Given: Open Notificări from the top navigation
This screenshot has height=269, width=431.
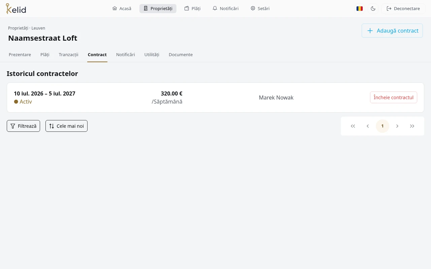Looking at the screenshot, I should point(226,8).
